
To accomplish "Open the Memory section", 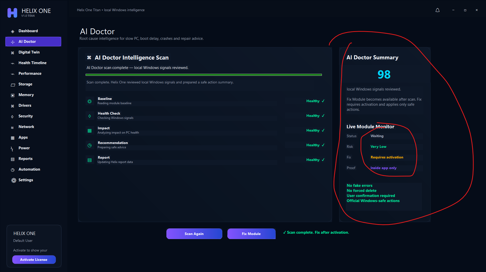I will [26, 95].
